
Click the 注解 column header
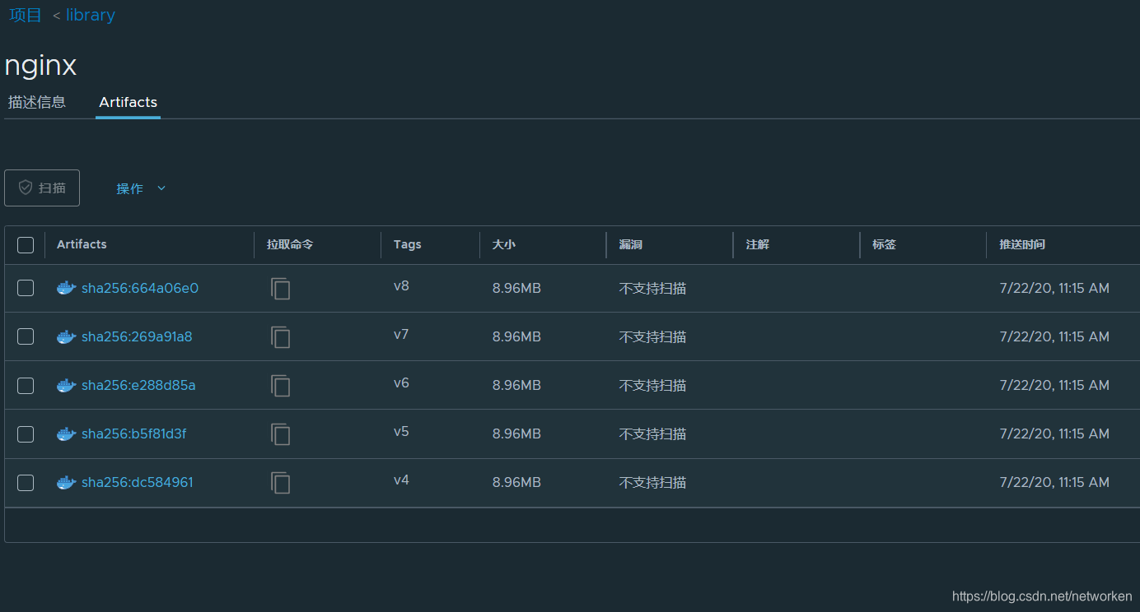tap(758, 244)
